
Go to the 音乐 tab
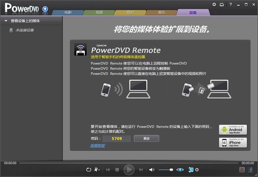[162, 12]
